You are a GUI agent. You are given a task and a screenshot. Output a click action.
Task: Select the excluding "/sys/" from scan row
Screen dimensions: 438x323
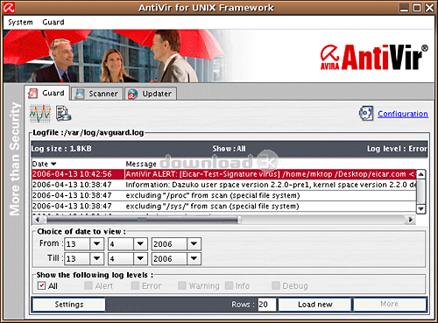224,207
